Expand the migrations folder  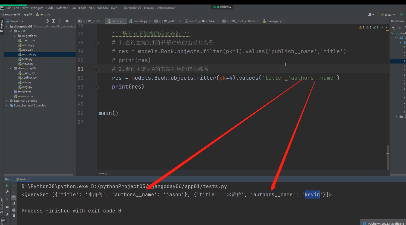tap(15, 36)
